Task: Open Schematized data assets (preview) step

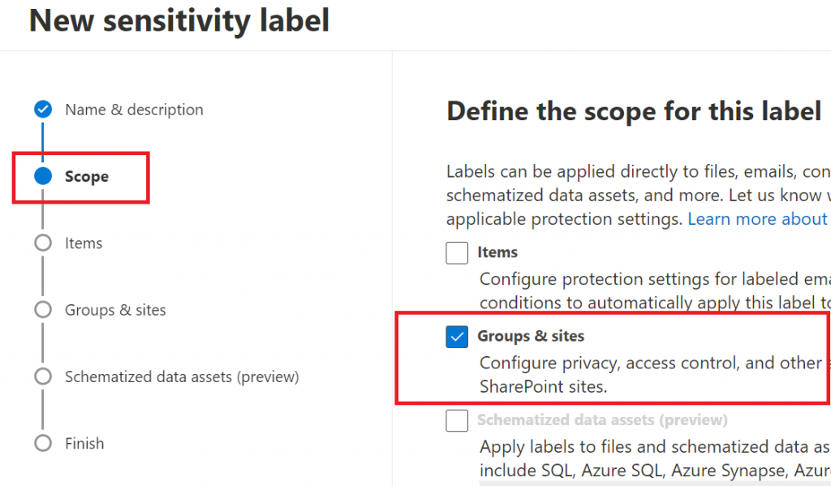Action: (182, 376)
